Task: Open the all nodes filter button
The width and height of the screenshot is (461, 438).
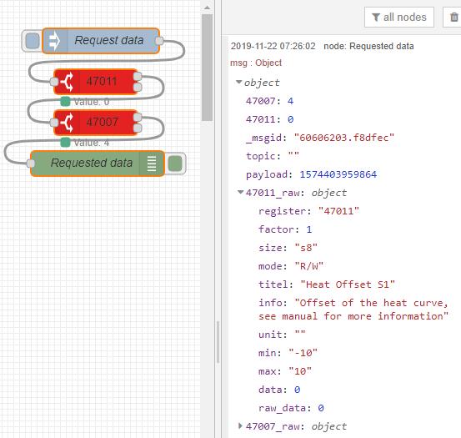Action: [x=399, y=18]
